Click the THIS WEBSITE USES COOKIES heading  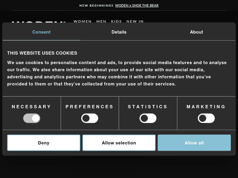(42, 53)
